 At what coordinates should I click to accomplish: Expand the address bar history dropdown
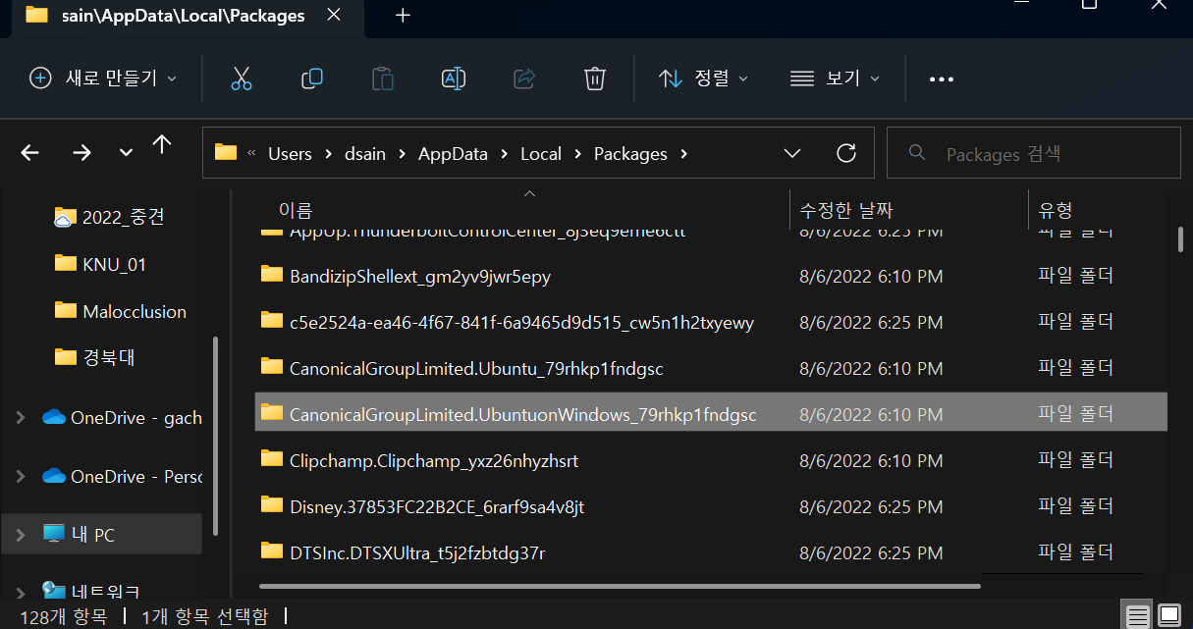[792, 153]
